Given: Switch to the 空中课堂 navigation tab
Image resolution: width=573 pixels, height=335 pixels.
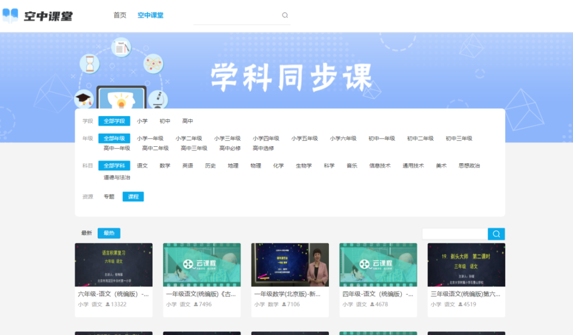Looking at the screenshot, I should point(150,15).
